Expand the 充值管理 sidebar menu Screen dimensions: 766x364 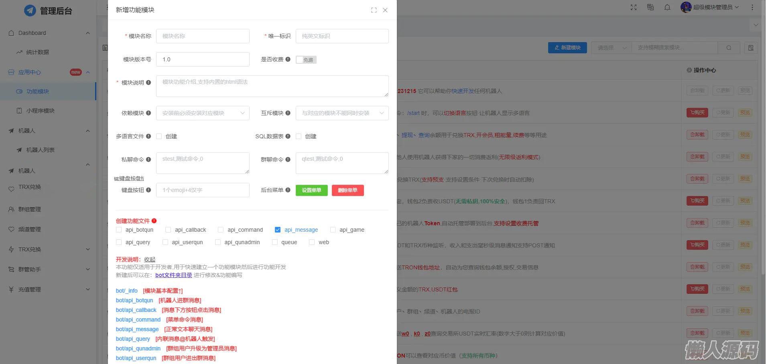48,289
